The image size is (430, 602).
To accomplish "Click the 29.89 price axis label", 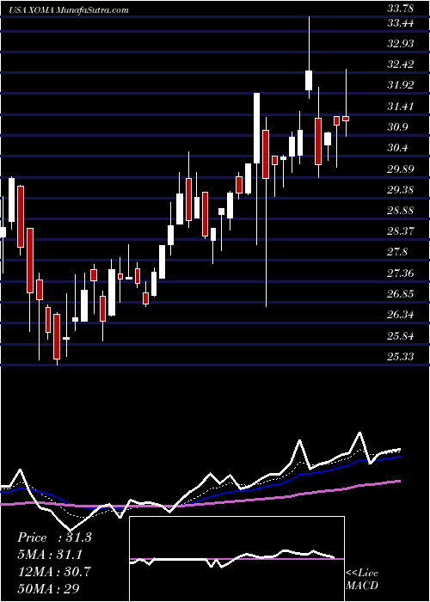I will 400,169.
